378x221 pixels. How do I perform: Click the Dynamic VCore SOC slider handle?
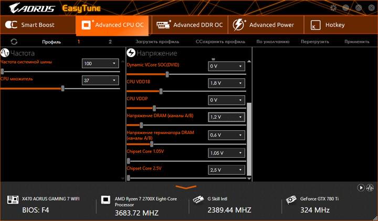[167, 74]
